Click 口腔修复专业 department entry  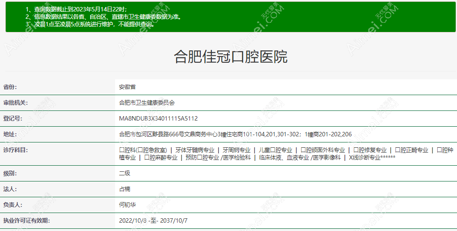[370, 150]
